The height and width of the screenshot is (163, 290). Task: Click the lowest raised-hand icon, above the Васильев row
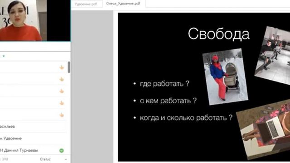[x=62, y=115]
